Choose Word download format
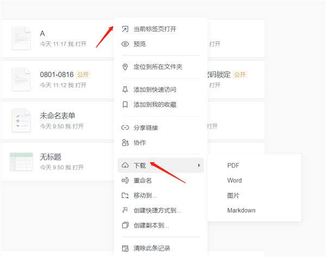The height and width of the screenshot is (257, 326). coord(234,180)
